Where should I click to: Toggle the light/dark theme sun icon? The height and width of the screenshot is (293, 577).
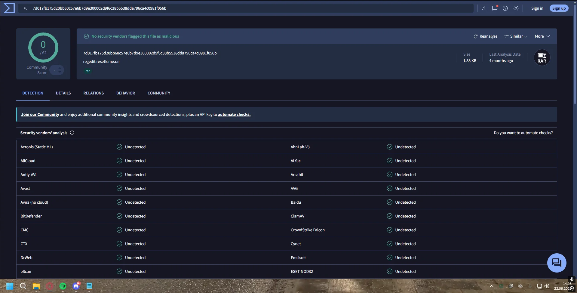pyautogui.click(x=516, y=8)
